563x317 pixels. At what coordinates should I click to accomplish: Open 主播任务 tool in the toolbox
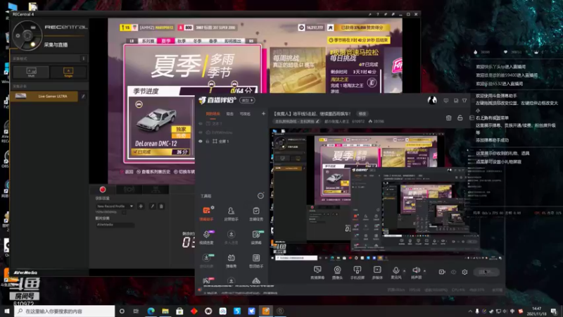pos(256,213)
